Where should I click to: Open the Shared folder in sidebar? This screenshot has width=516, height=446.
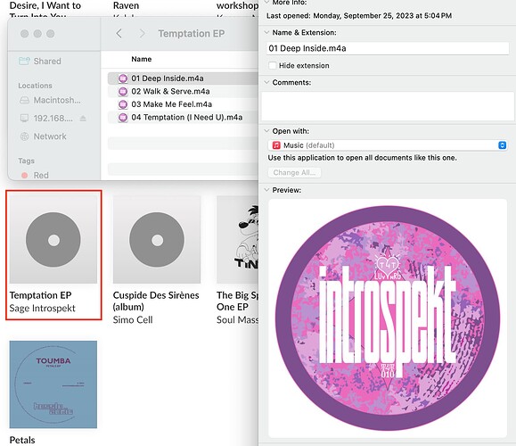(x=39, y=61)
